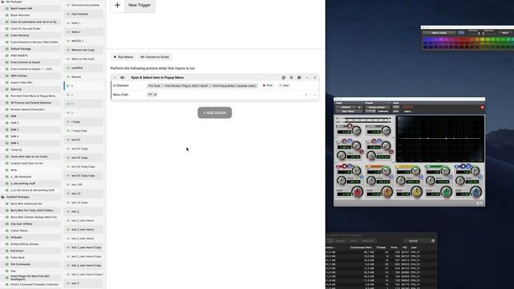Remove the action with its X icon

click(315, 78)
